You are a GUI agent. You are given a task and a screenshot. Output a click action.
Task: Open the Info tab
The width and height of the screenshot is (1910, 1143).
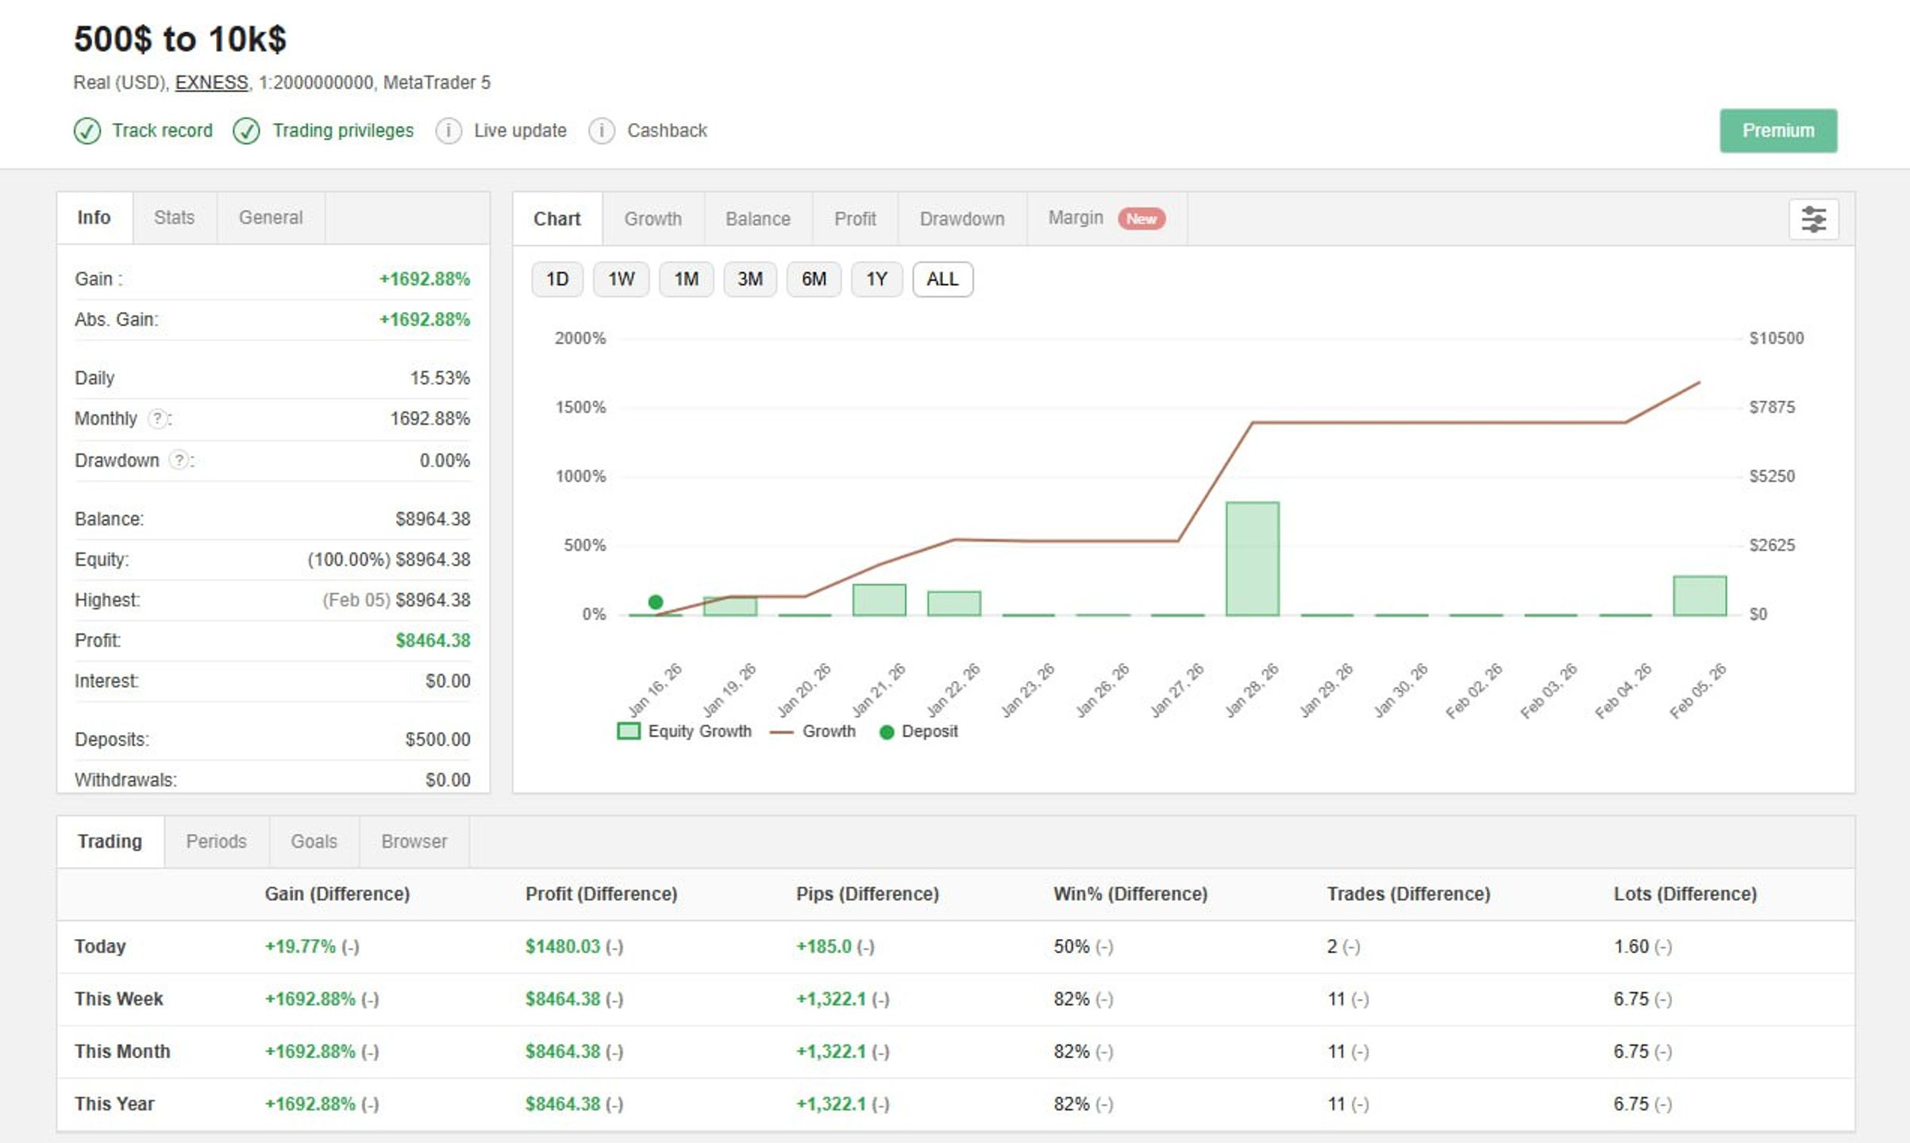click(x=94, y=217)
